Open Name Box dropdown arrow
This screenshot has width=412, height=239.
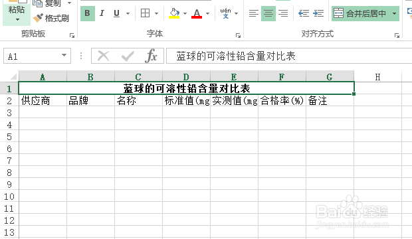[x=64, y=55]
